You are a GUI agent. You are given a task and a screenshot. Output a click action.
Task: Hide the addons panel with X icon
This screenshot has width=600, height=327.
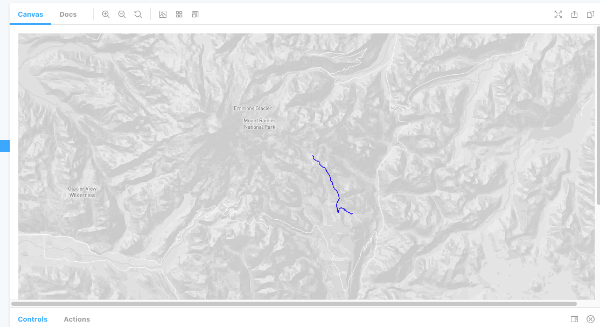pos(590,319)
